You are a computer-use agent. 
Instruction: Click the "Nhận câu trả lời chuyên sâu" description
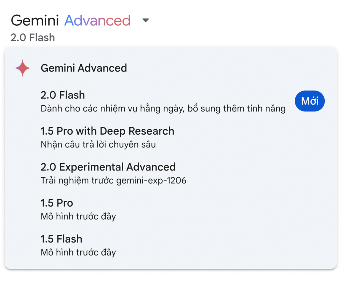[98, 144]
